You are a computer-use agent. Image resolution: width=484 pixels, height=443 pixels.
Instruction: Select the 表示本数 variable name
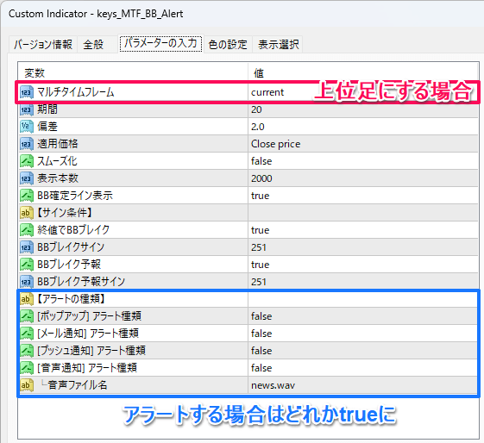coord(58,178)
